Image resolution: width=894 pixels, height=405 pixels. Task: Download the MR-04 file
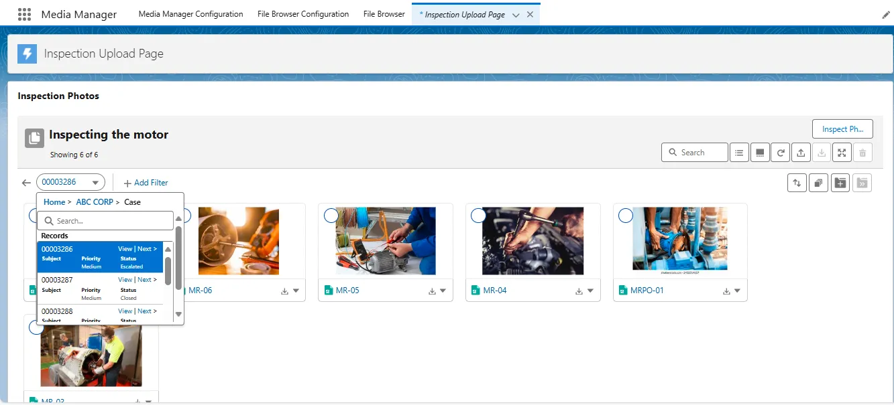[579, 291]
